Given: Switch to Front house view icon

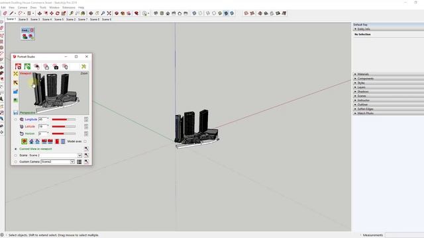Looking at the screenshot, I should 168,13.
